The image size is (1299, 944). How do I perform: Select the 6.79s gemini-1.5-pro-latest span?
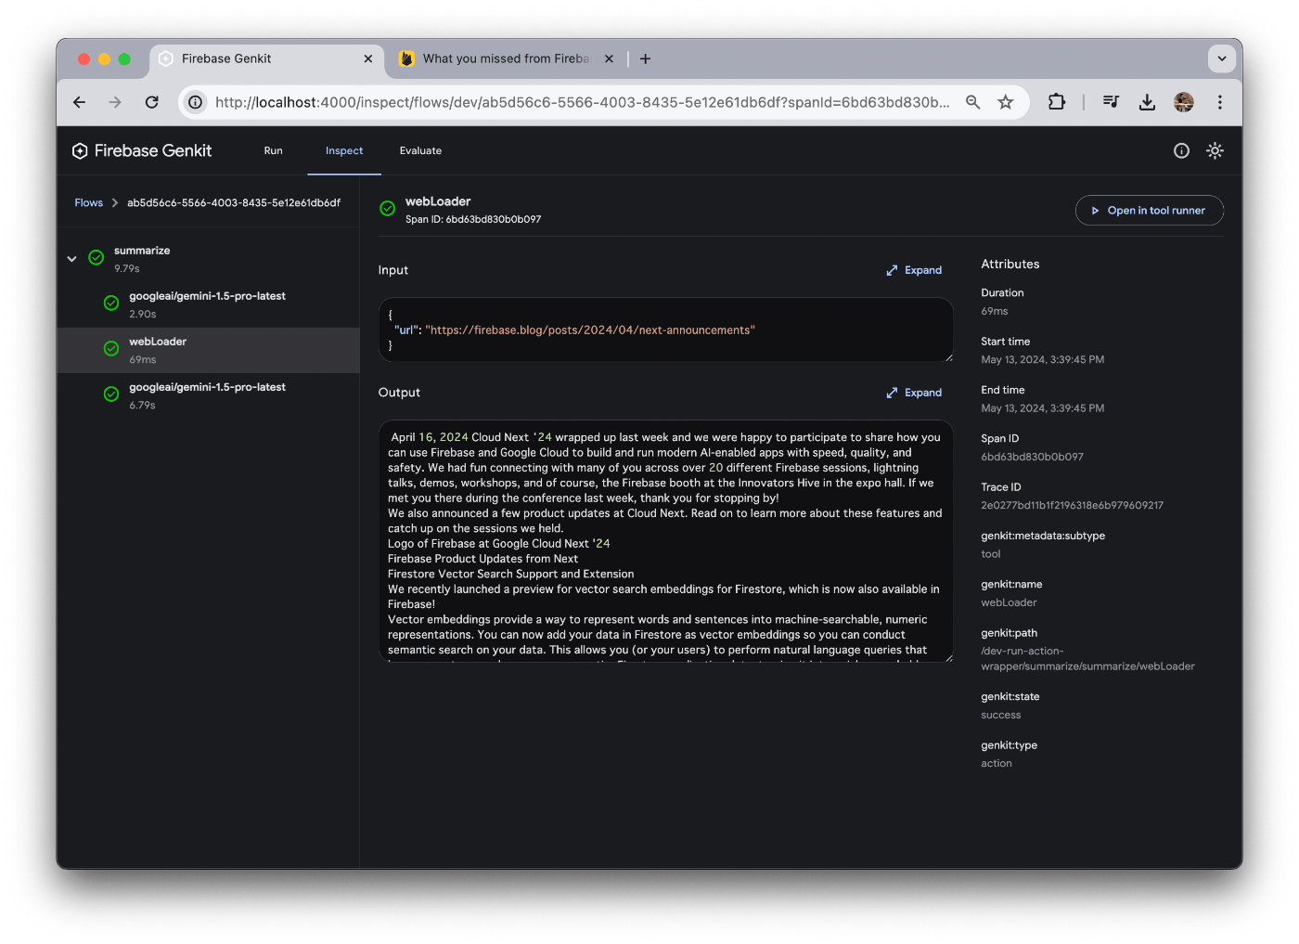tap(208, 395)
